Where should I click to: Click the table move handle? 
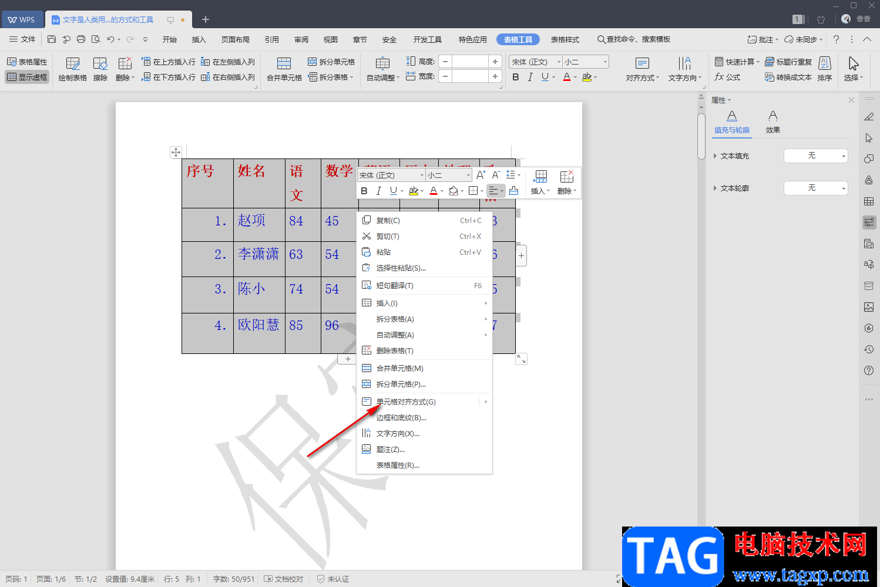tap(176, 152)
